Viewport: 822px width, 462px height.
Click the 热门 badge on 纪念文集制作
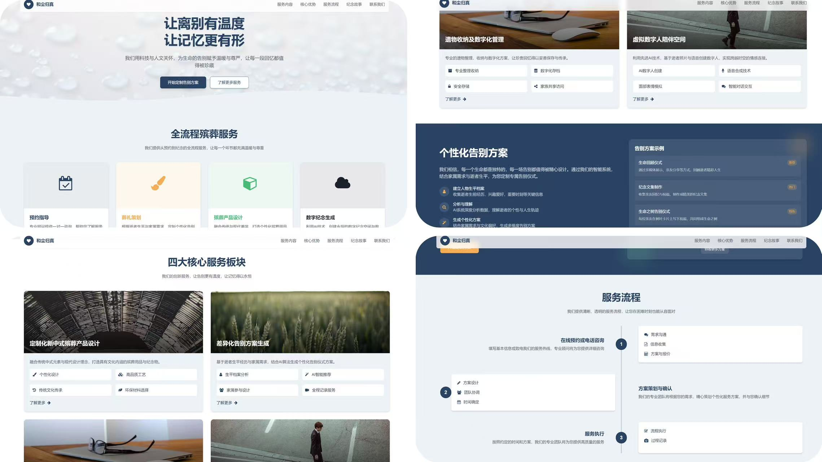click(x=792, y=187)
